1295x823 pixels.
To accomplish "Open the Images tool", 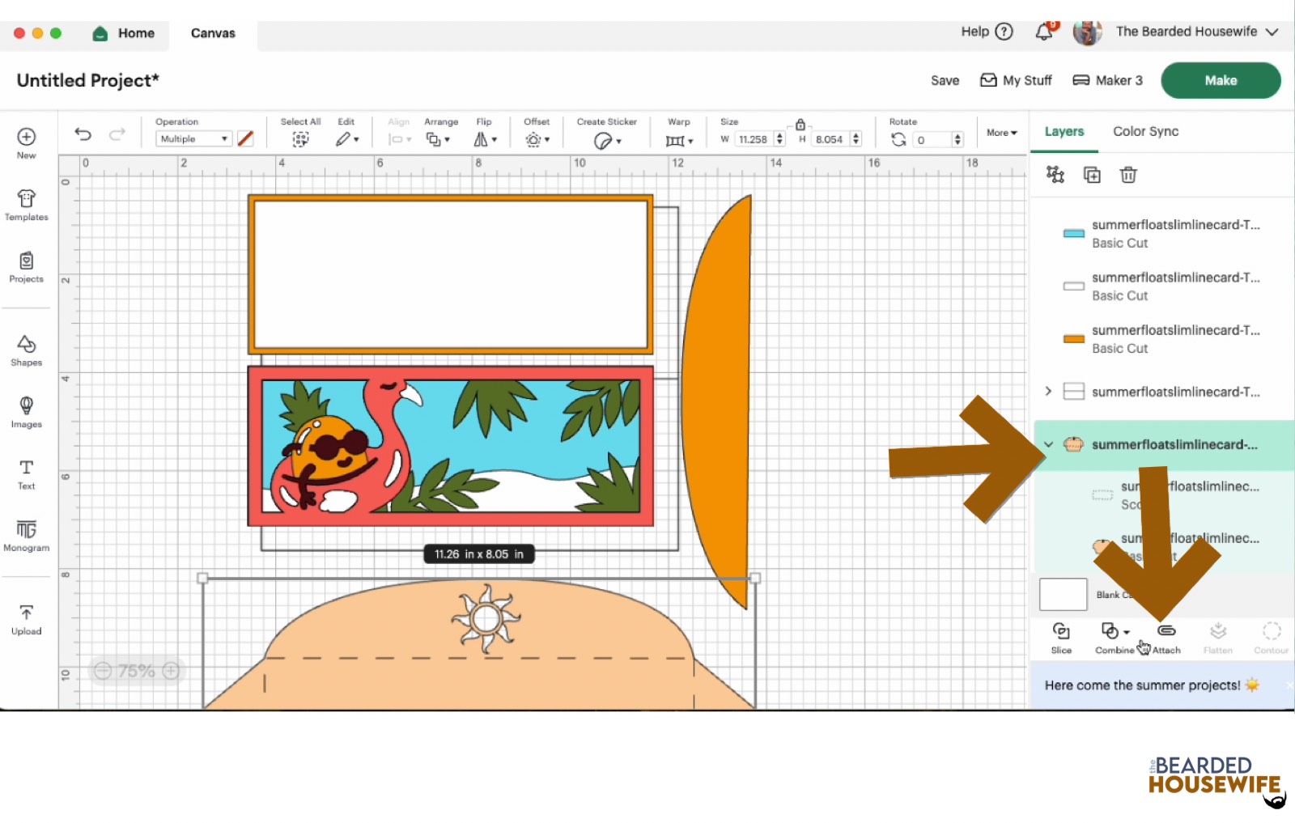I will coord(26,412).
